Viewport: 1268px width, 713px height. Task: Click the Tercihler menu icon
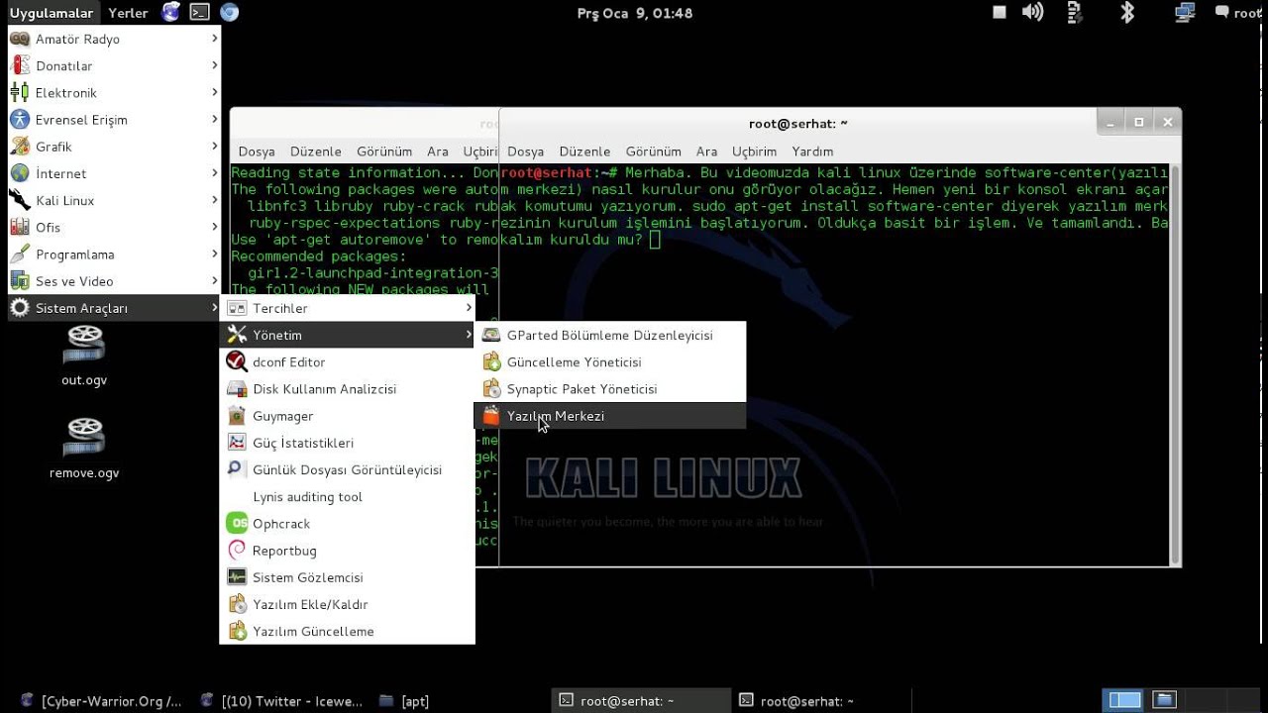pos(237,308)
